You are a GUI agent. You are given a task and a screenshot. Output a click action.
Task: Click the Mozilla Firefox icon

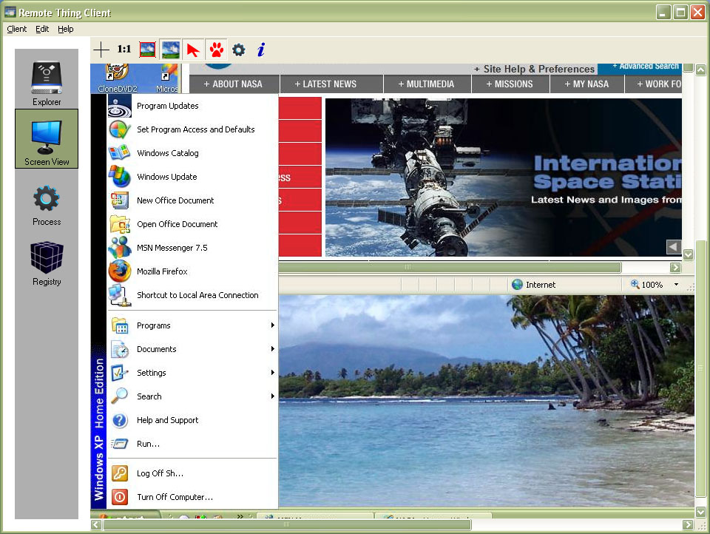[x=120, y=271]
